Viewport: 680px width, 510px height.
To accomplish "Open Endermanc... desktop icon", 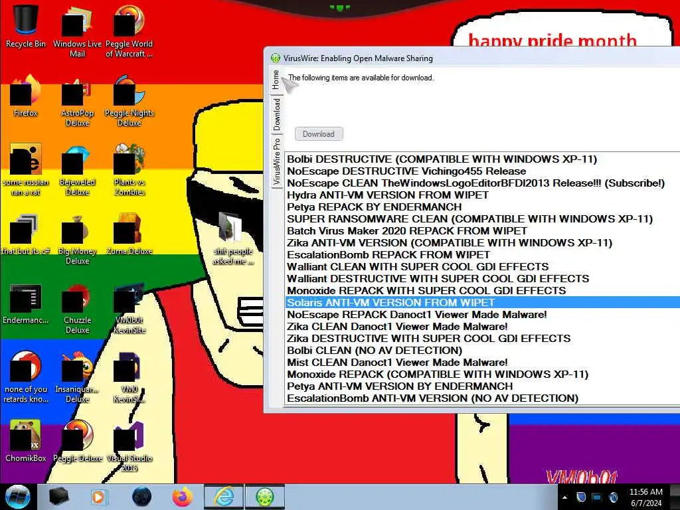I will (x=26, y=303).
